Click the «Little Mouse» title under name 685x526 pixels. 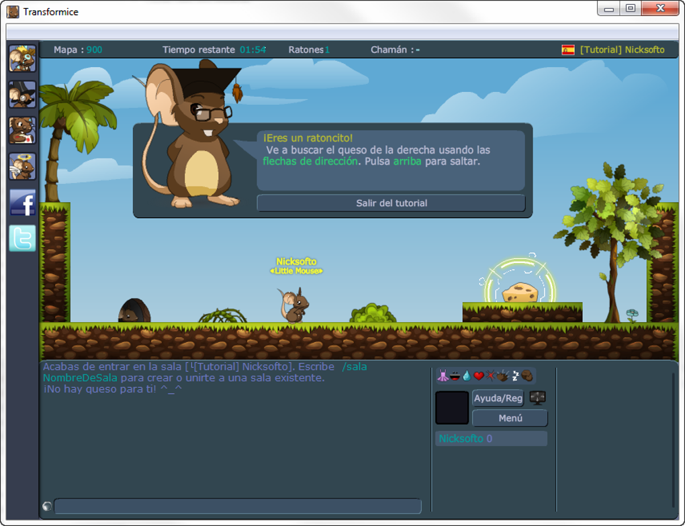(x=296, y=271)
